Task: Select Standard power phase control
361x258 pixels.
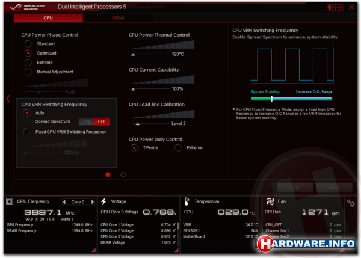Action: pos(28,43)
